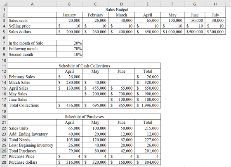Click Total Collections May 695,000

pos(95,105)
